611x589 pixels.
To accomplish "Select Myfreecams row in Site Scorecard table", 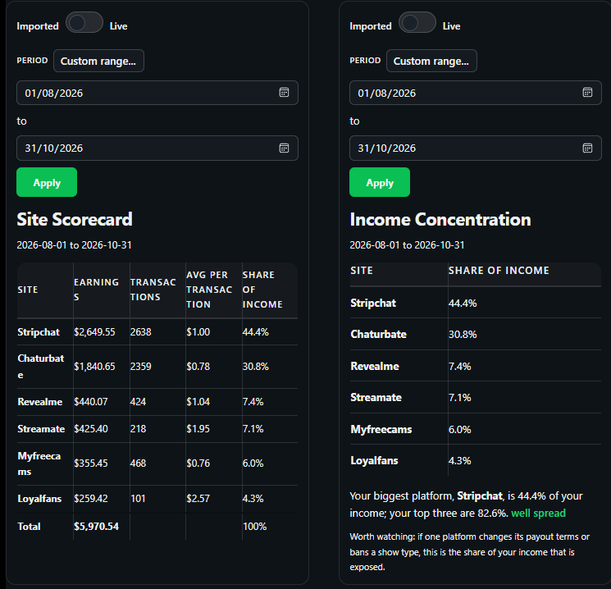I will pyautogui.click(x=157, y=463).
